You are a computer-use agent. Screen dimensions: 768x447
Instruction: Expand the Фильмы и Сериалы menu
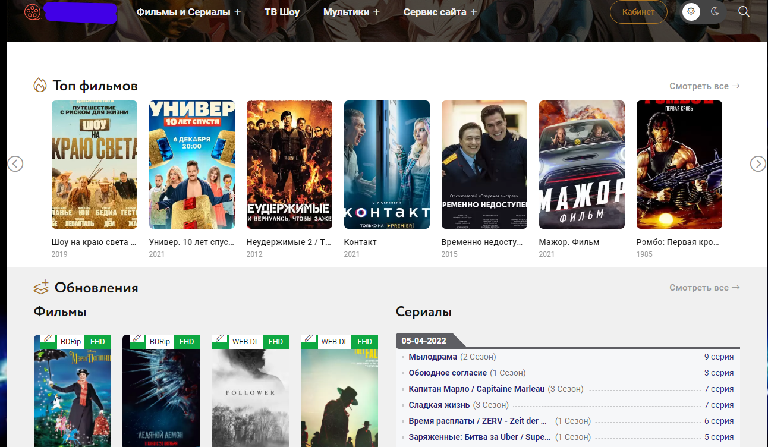(x=188, y=12)
